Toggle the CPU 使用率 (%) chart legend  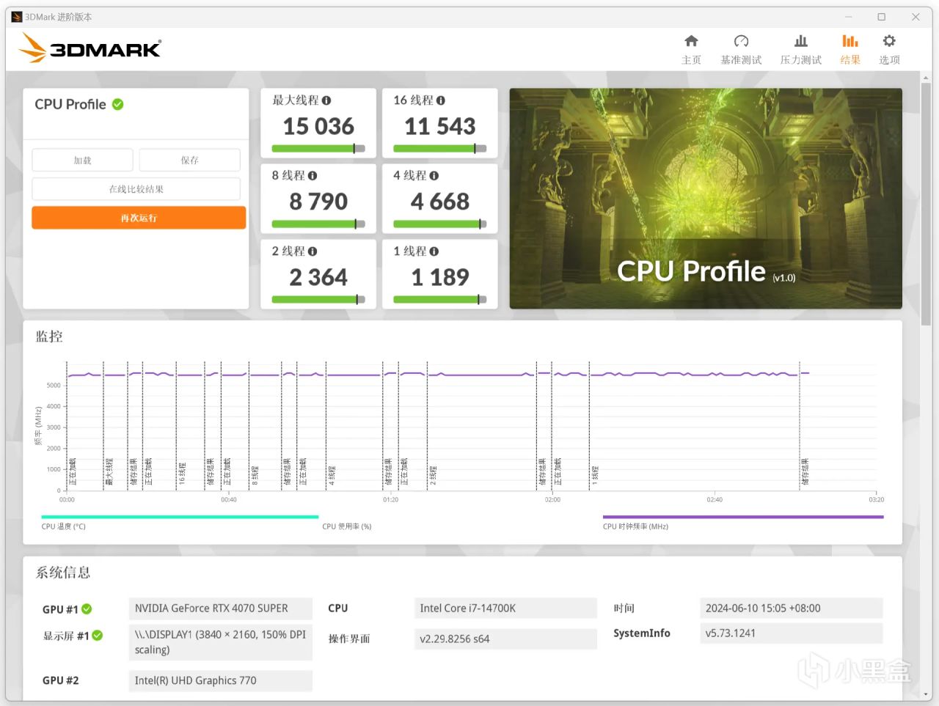pos(347,526)
